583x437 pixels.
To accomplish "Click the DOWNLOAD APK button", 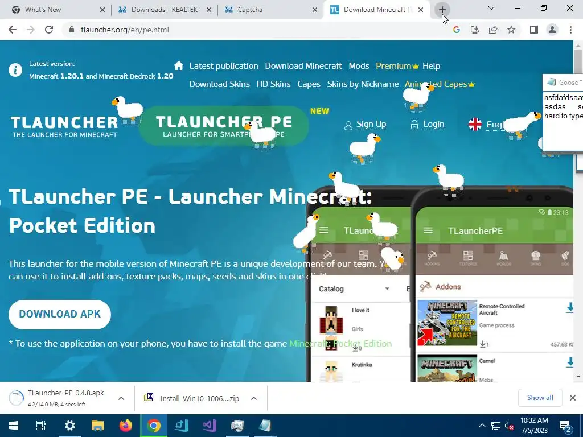I will click(60, 314).
